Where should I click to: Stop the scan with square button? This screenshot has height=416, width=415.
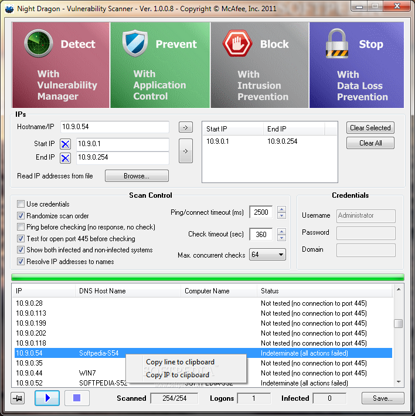(77, 398)
